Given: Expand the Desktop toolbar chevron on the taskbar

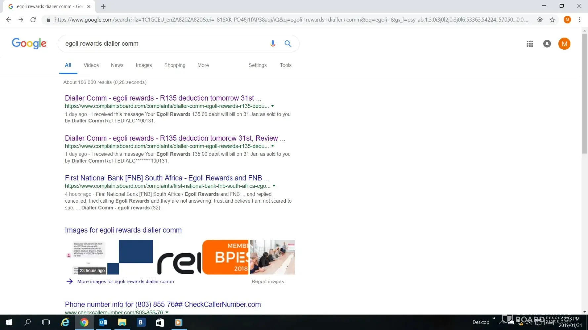Looking at the screenshot, I should click(x=494, y=318).
